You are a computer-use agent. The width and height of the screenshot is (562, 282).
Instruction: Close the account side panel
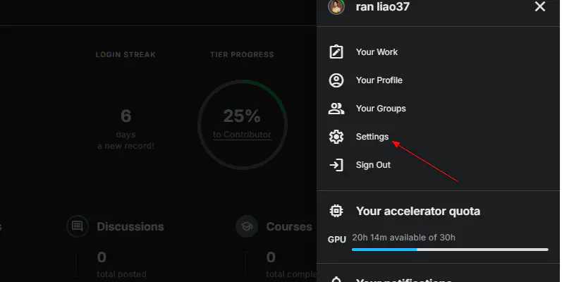[x=539, y=6]
